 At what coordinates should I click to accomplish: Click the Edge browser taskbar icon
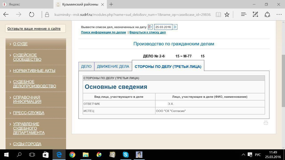coord(59,155)
